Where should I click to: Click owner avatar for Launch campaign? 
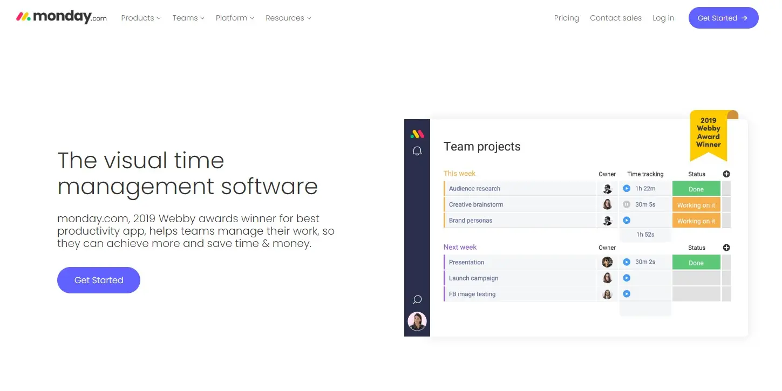(x=607, y=278)
